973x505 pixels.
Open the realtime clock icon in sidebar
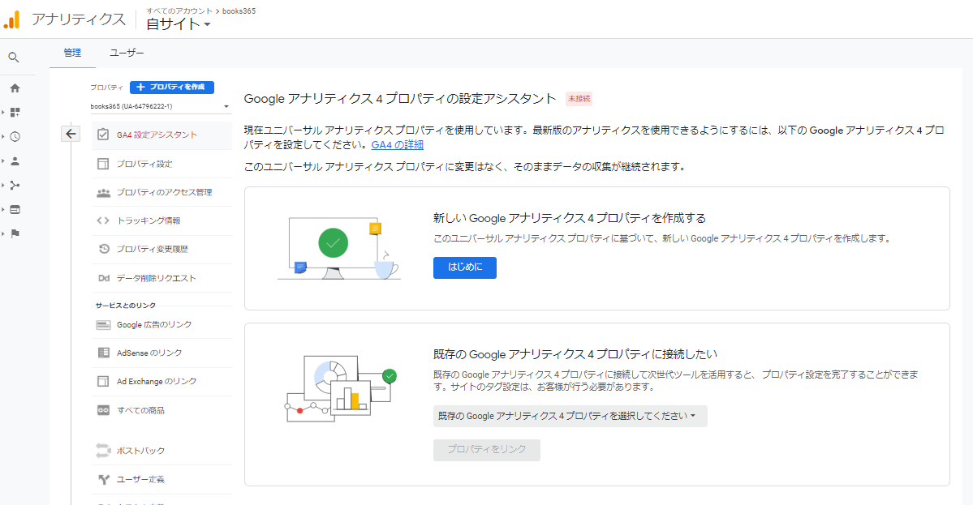coord(15,137)
